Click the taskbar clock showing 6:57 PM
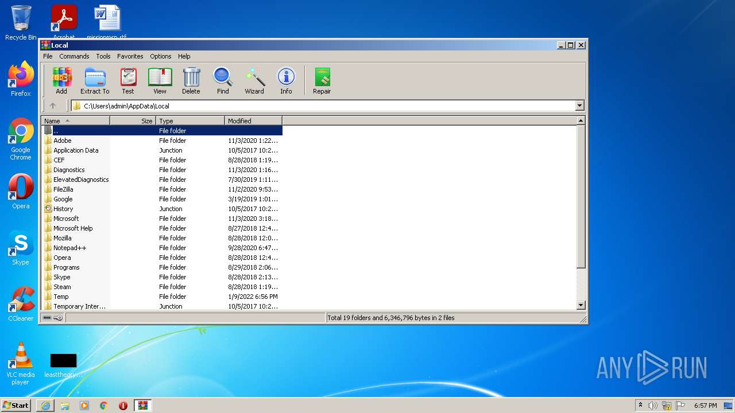The height and width of the screenshot is (413, 735). pyautogui.click(x=705, y=406)
